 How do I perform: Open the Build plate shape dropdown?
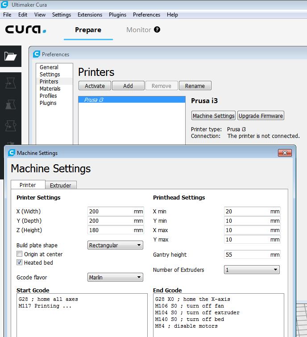click(115, 245)
